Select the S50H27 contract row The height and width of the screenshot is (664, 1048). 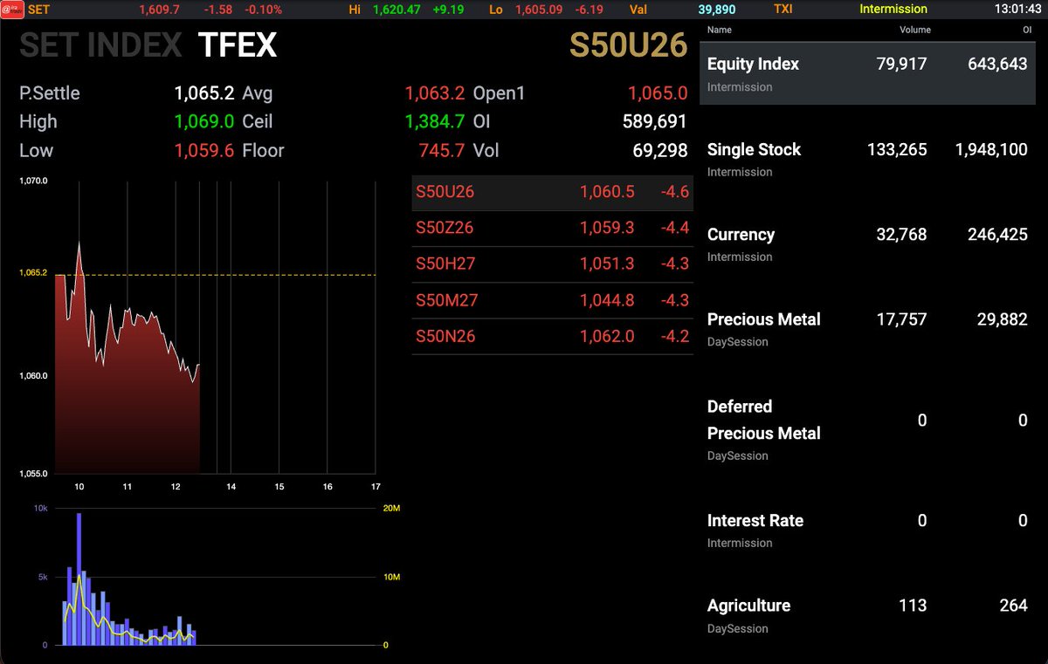tap(552, 264)
